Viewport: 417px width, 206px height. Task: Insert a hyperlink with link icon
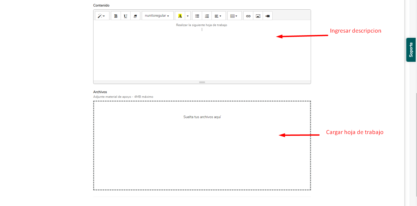point(248,16)
